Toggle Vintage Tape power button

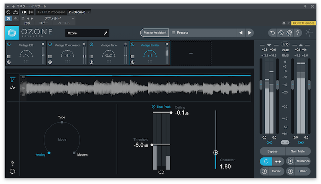click(x=91, y=44)
